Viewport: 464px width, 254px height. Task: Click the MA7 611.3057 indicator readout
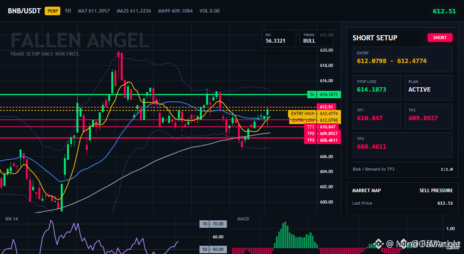click(94, 11)
